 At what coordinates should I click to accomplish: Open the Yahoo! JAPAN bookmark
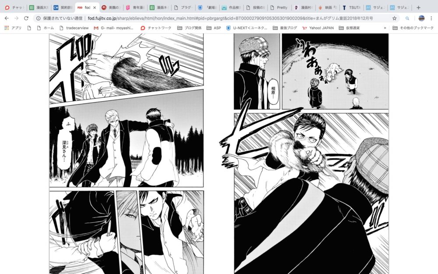(318, 28)
